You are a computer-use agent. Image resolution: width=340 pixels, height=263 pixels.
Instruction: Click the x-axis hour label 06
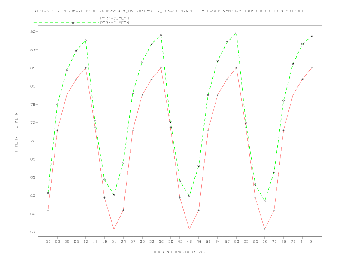[67, 242]
